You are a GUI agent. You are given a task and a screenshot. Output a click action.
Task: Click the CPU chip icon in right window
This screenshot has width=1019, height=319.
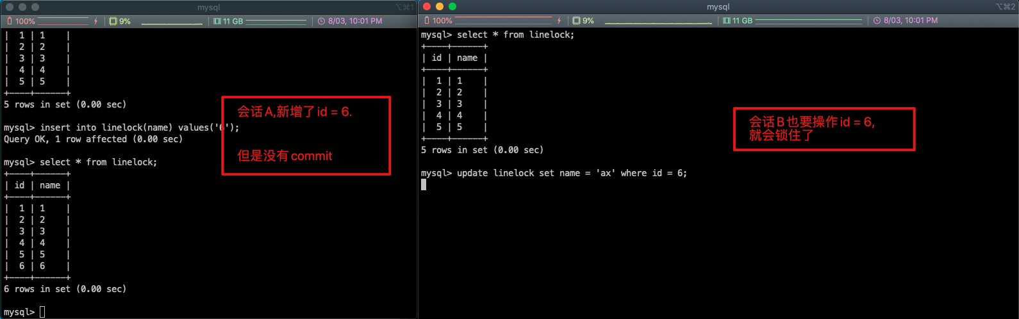(576, 20)
